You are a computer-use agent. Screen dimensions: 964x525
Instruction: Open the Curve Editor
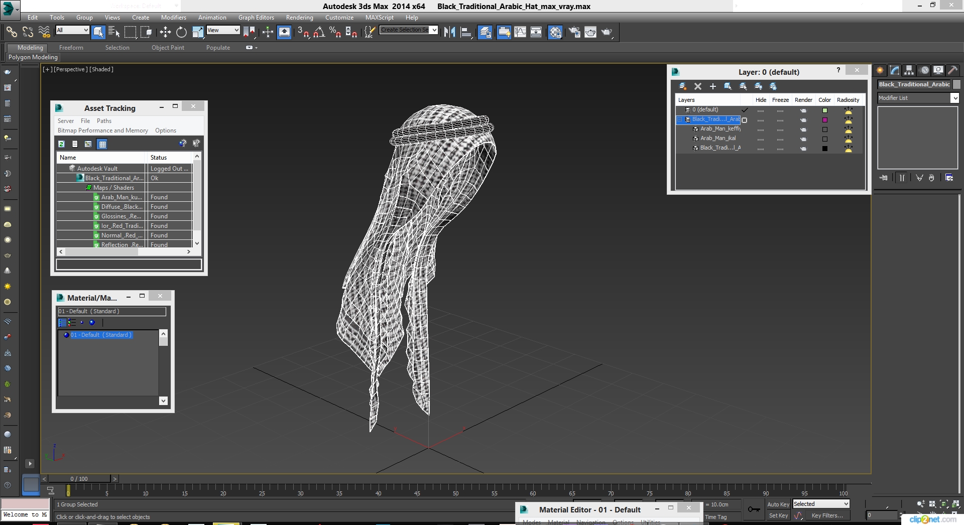[x=520, y=32]
